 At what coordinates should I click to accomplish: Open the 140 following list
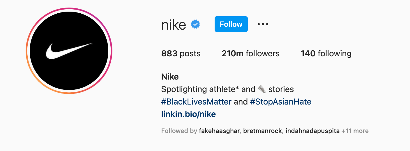coord(326,54)
